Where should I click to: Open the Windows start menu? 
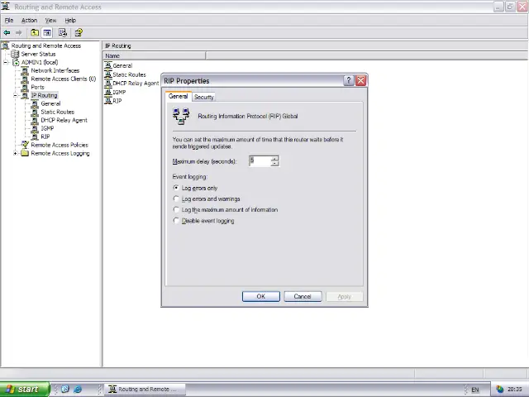pyautogui.click(x=25, y=389)
